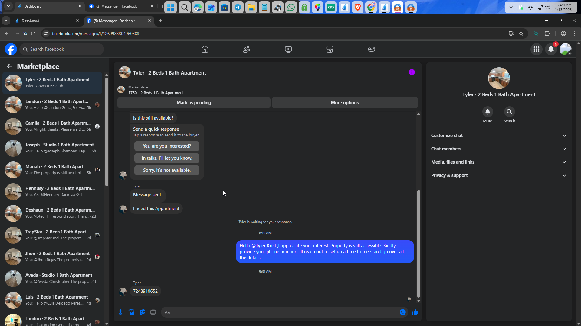Open the GIF picker icon
Viewport: 581px width, 326px height.
(x=153, y=312)
